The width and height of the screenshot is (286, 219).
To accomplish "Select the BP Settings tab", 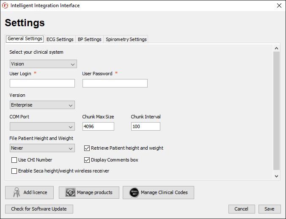I will click(89, 39).
